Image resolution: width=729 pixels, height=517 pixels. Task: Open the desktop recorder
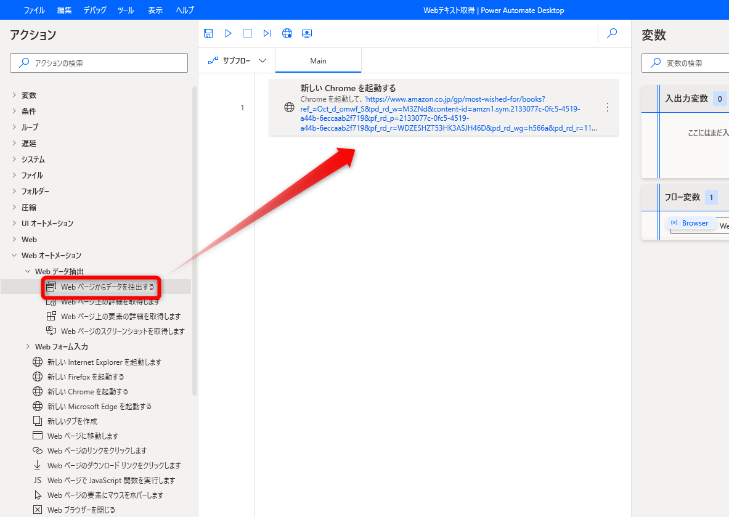(306, 33)
